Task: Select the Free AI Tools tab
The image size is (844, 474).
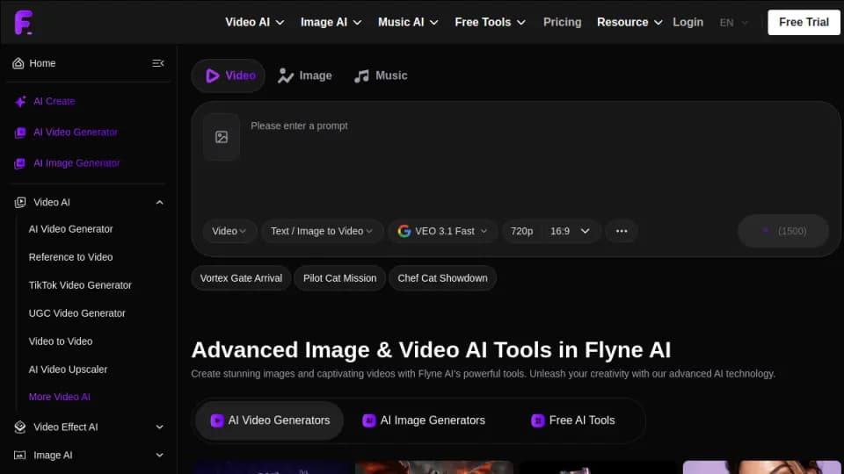Action: click(x=572, y=420)
